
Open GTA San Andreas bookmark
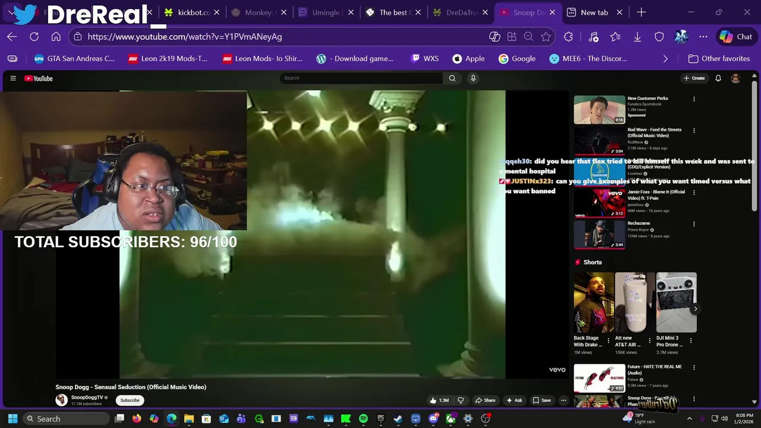click(74, 59)
